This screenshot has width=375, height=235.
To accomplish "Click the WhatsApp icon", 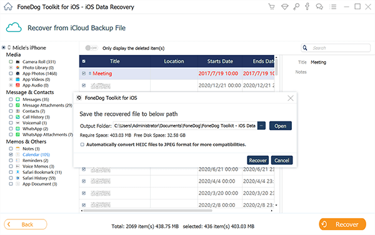I will point(17,128).
